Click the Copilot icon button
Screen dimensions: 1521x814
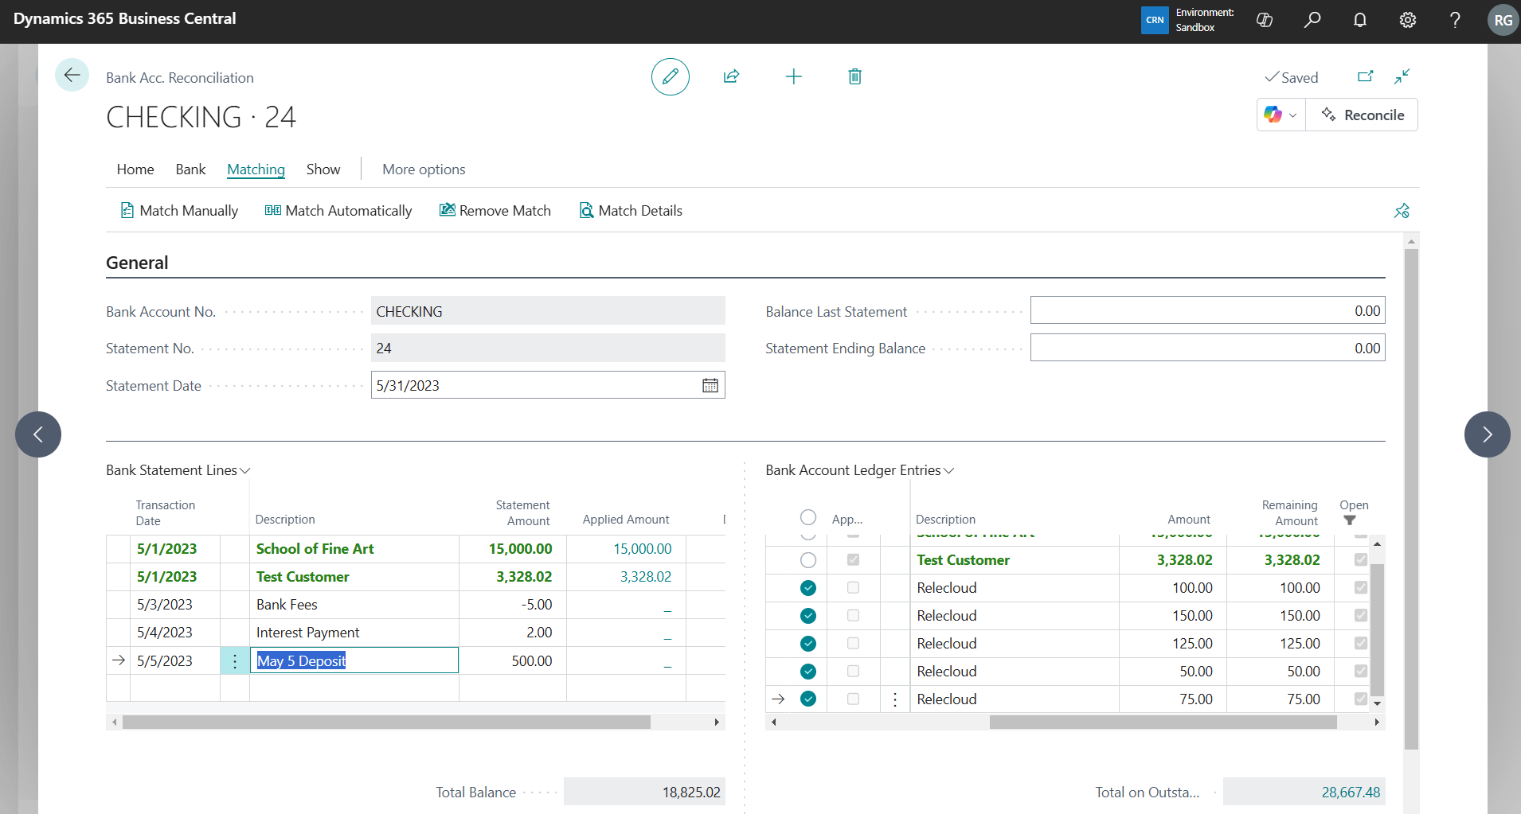[1273, 115]
